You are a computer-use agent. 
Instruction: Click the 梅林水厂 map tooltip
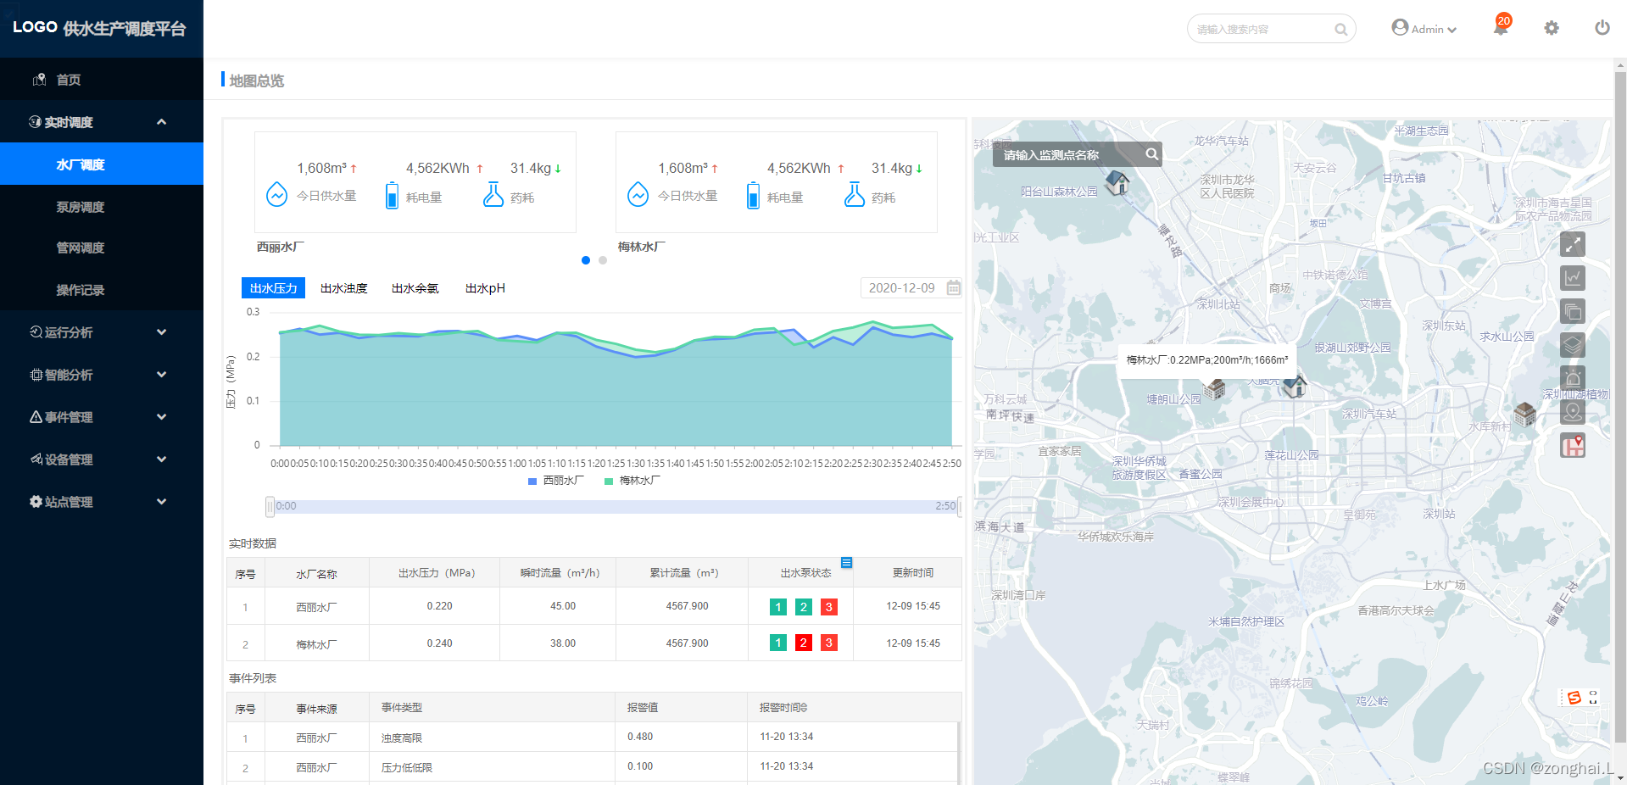click(x=1207, y=360)
